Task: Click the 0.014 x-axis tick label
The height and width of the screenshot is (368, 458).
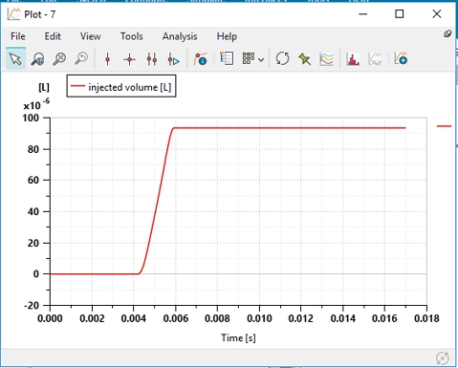Action: [343, 318]
